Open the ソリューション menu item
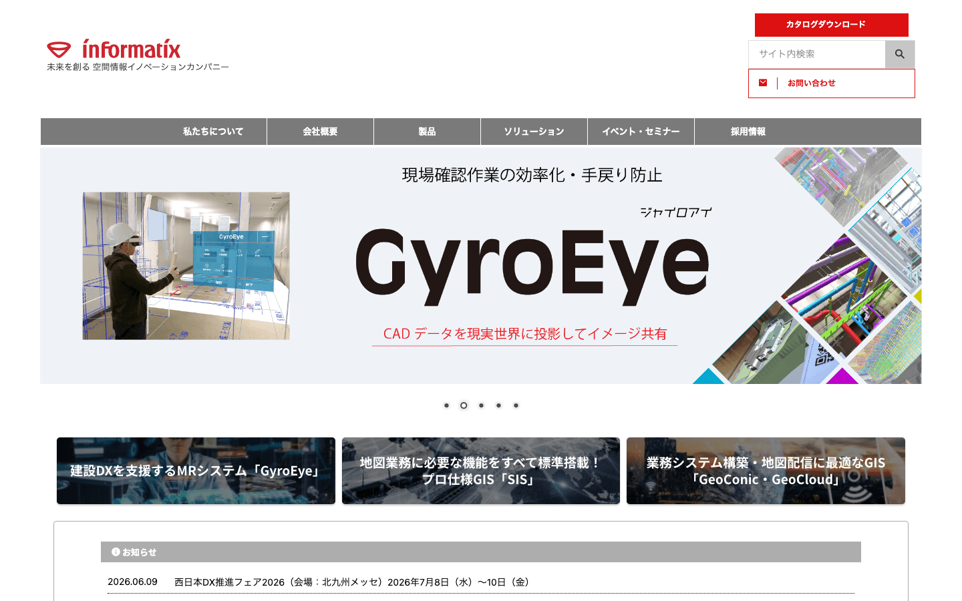Image resolution: width=962 pixels, height=601 pixels. point(534,132)
